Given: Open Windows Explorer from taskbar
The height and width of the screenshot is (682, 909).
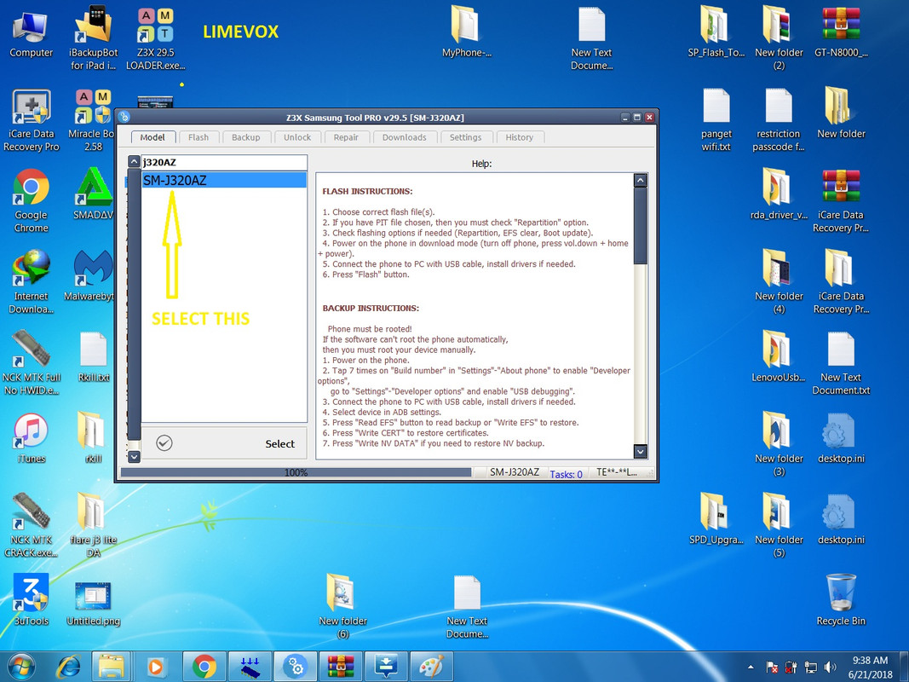Looking at the screenshot, I should [111, 667].
